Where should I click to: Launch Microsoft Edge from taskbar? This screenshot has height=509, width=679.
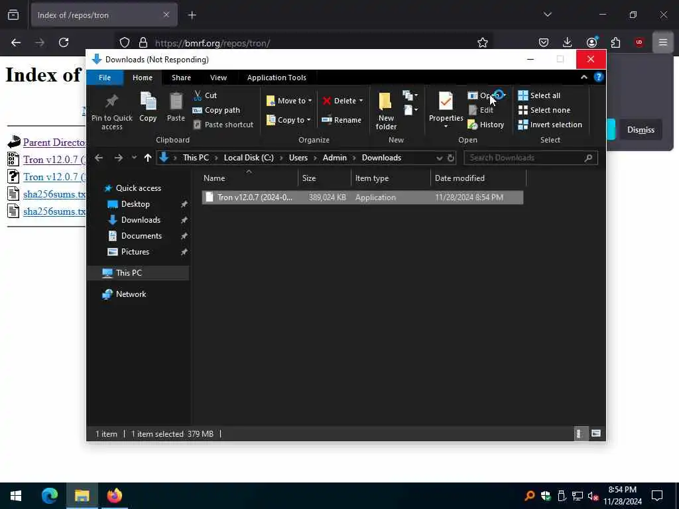(x=49, y=496)
